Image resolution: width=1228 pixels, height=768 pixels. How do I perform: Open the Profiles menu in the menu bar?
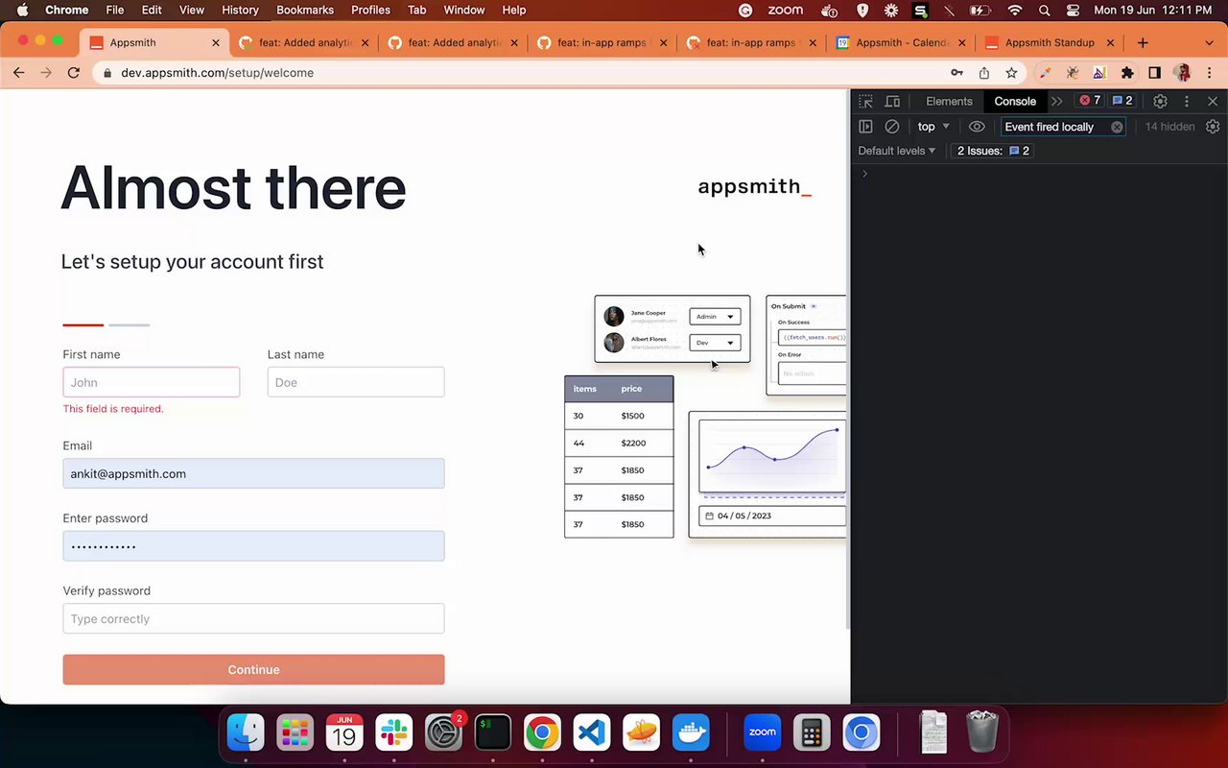[370, 10]
